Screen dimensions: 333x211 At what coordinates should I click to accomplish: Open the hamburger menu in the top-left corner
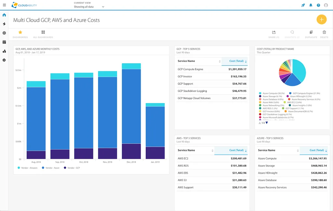pyautogui.click(x=4, y=5)
